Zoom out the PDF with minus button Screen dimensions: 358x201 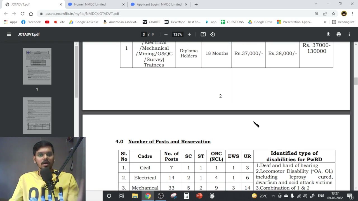[166, 34]
